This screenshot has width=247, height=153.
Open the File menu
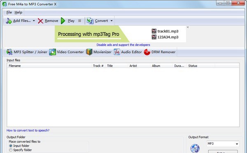[9, 12]
